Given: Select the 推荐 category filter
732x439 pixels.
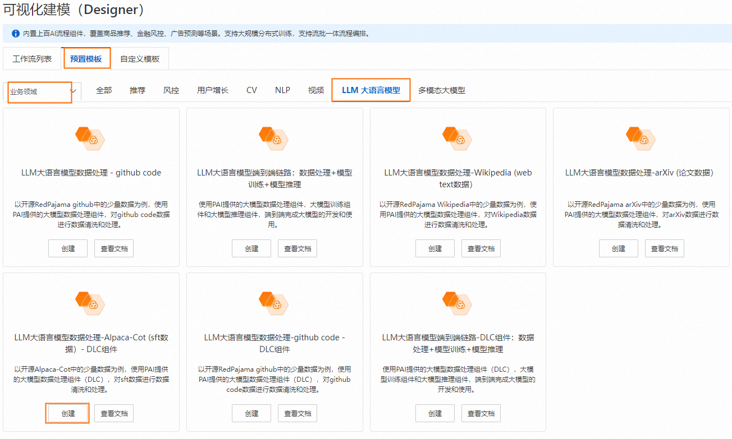Looking at the screenshot, I should point(138,90).
